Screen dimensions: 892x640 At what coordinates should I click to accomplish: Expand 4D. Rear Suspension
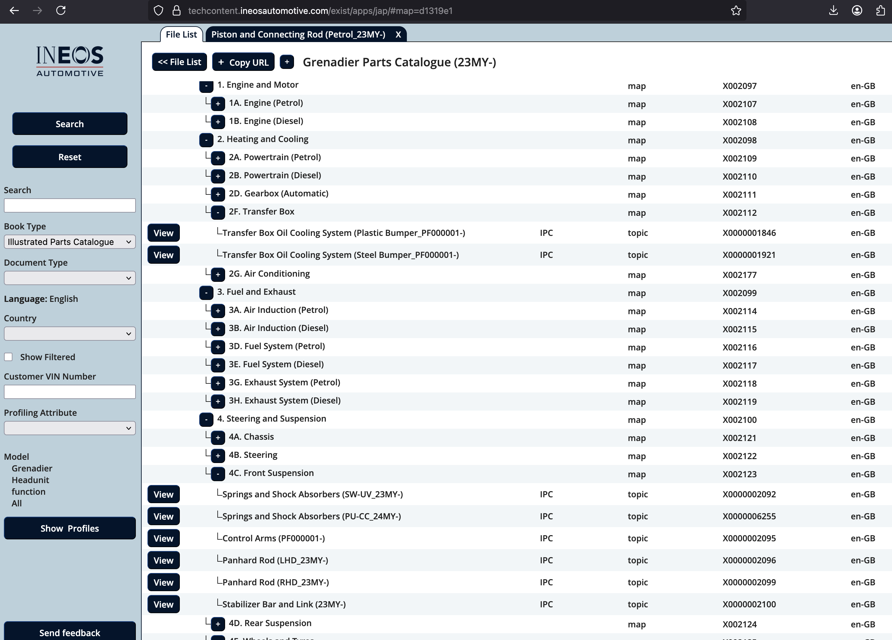point(218,624)
